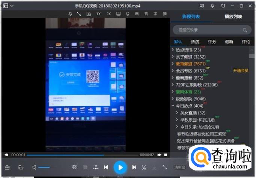Click rewind button beside the progress bar
The height and width of the screenshot is (178, 256).
click(x=6, y=155)
